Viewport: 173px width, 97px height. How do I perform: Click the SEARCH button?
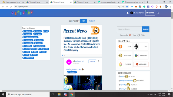145,29
